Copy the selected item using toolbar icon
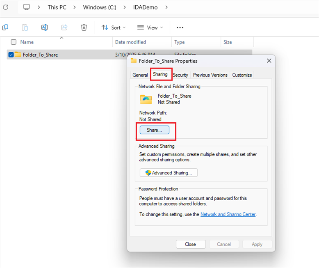The height and width of the screenshot is (268, 319). click(5, 27)
